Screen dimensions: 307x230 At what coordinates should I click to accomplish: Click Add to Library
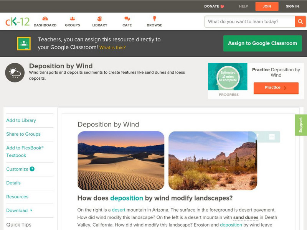click(x=21, y=120)
